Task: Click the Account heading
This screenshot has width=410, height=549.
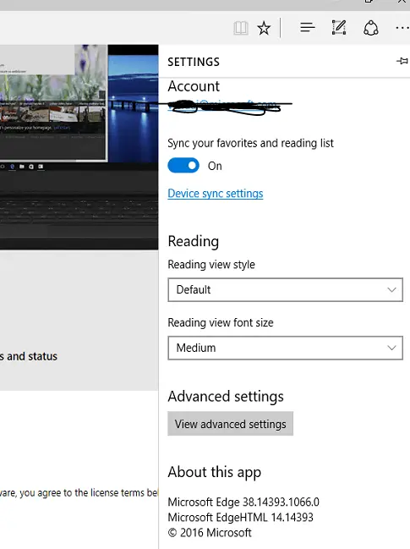Action: [x=194, y=86]
